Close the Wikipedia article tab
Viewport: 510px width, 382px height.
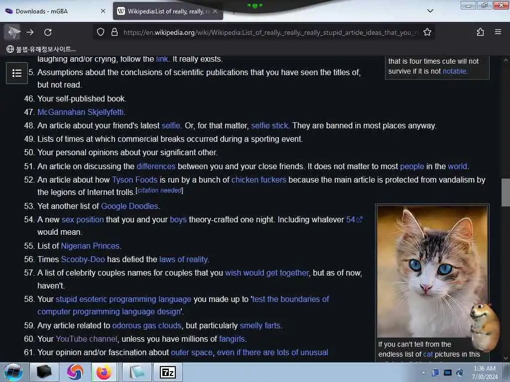point(215,11)
